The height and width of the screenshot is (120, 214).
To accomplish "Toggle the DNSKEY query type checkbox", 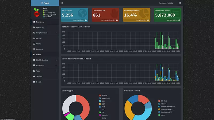I will click(100, 115).
